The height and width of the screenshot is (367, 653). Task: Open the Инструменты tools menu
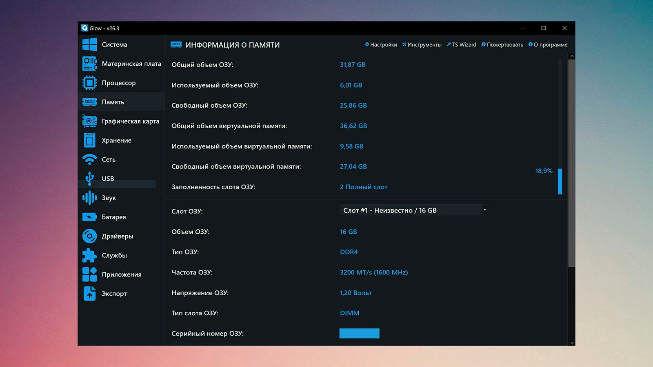click(x=422, y=45)
